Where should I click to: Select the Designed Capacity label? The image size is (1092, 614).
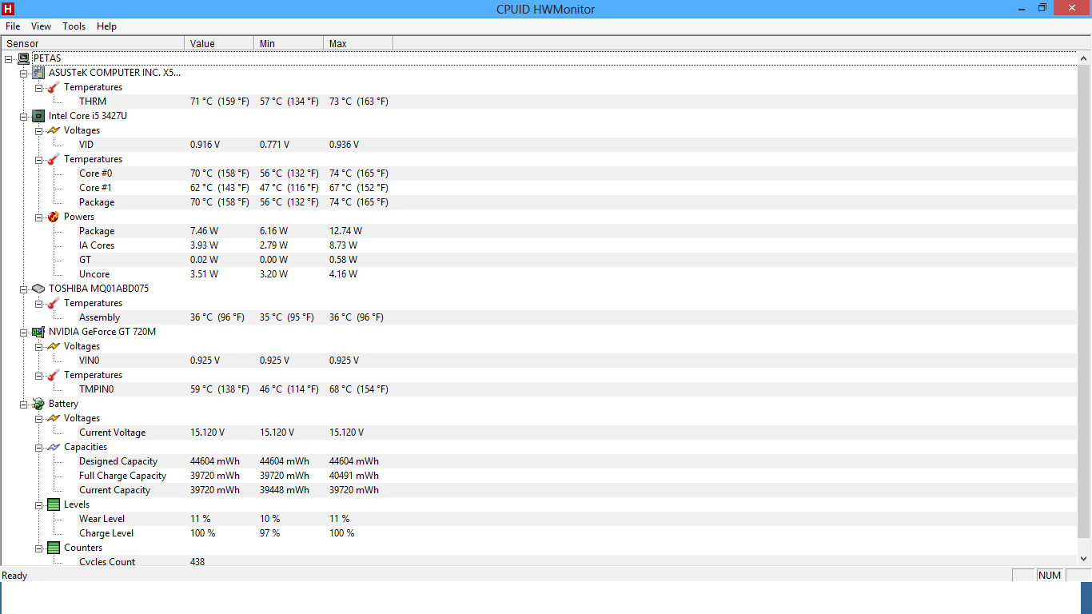coord(118,461)
